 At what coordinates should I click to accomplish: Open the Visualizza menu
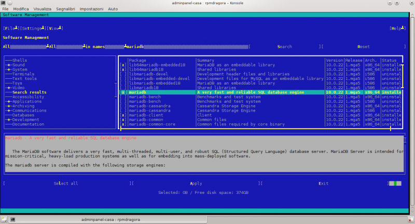click(43, 9)
